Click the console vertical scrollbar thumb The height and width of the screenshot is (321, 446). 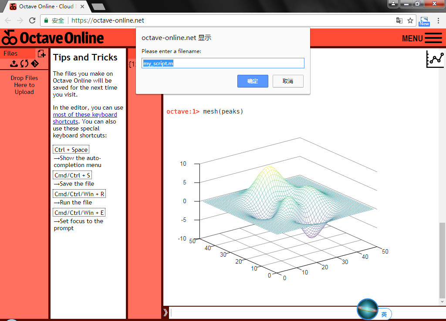(442, 260)
